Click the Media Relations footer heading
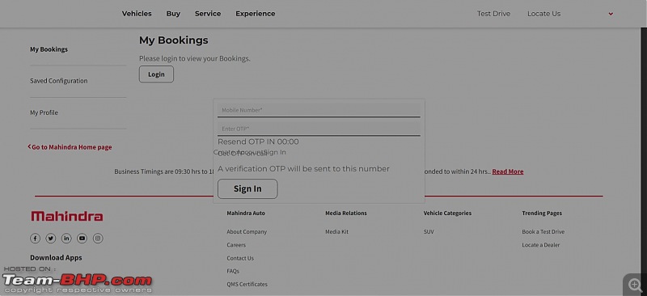This screenshot has height=296, width=647. coord(346,213)
